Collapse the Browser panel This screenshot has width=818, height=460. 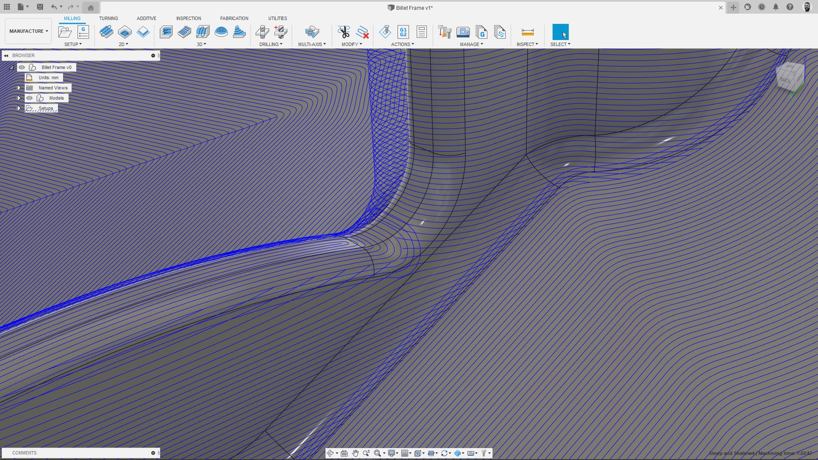pos(6,55)
